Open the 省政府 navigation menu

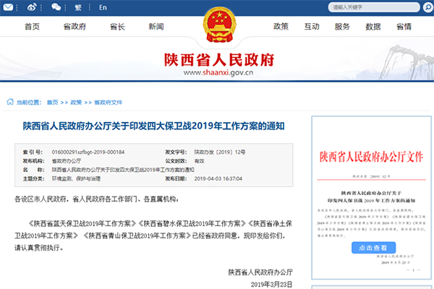(75, 27)
